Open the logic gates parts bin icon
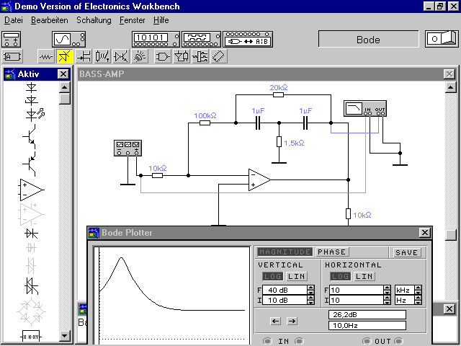 163,56
